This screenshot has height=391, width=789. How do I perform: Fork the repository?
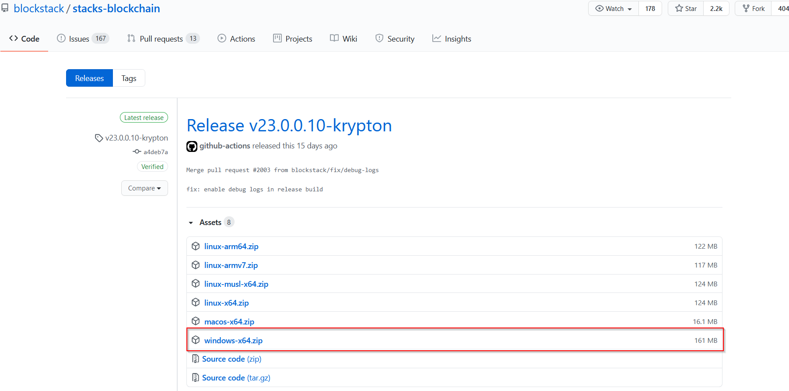click(753, 8)
